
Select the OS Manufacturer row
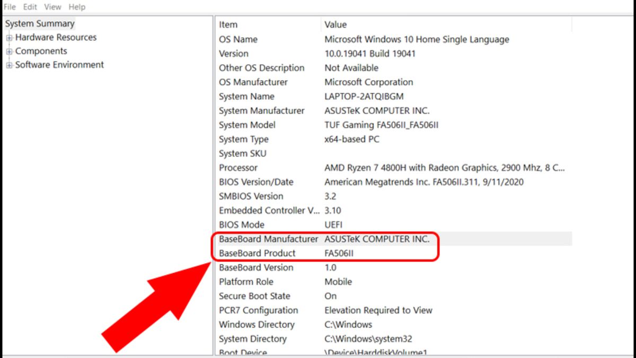coord(394,82)
